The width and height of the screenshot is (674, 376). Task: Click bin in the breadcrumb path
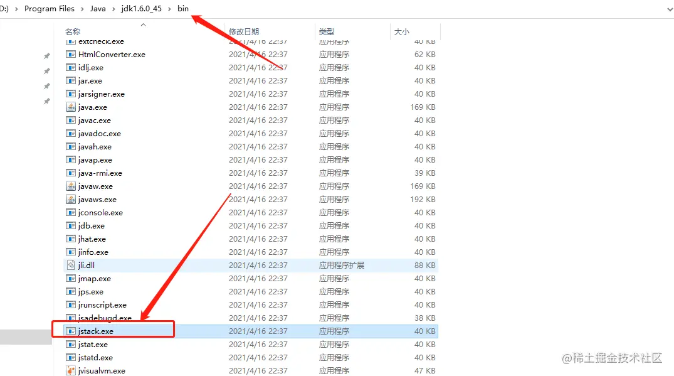tap(182, 9)
